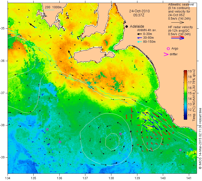The height and width of the screenshot is (181, 202).
Task: Click the Argo float marker at longitude 136 below -38
Action: click(60, 142)
